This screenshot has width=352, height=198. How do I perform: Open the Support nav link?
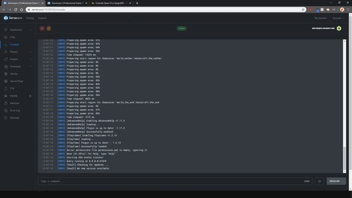click(x=42, y=18)
